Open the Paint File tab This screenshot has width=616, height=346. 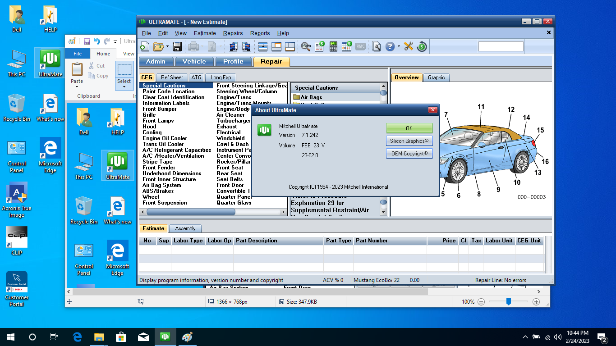[78, 54]
